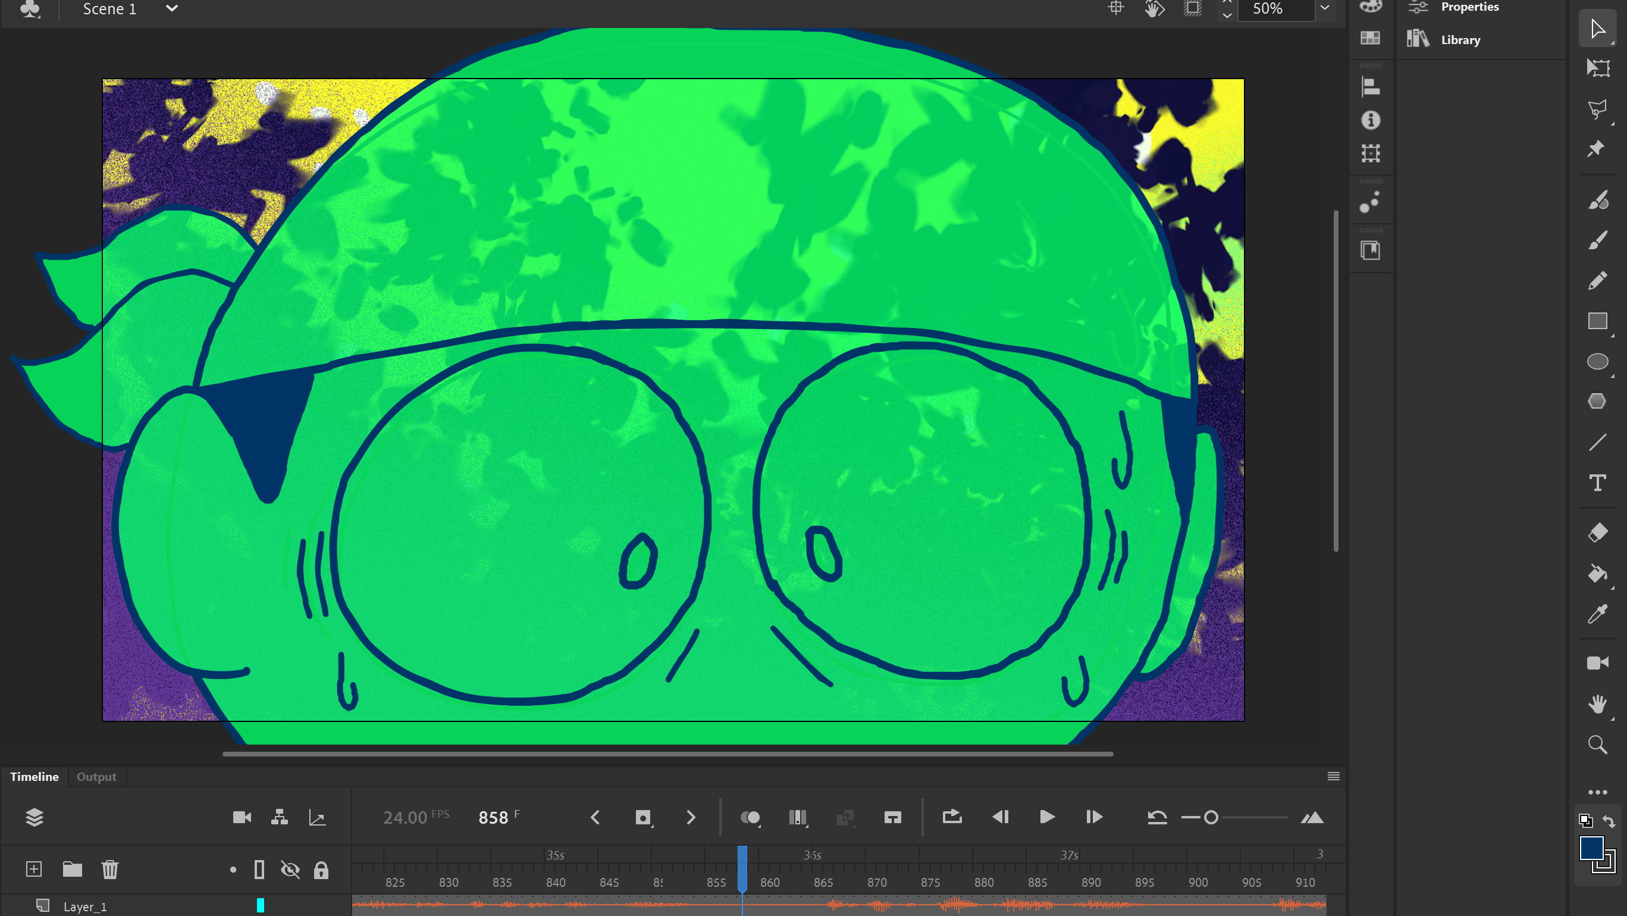Viewport: 1627px width, 916px height.
Task: Select the Text tool
Action: pyautogui.click(x=1597, y=483)
